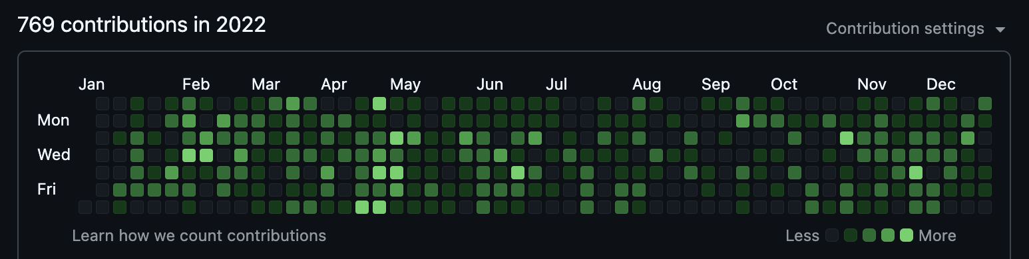1029x259 pixels.
Task: Click the Mon weekday label
Action: [x=53, y=120]
